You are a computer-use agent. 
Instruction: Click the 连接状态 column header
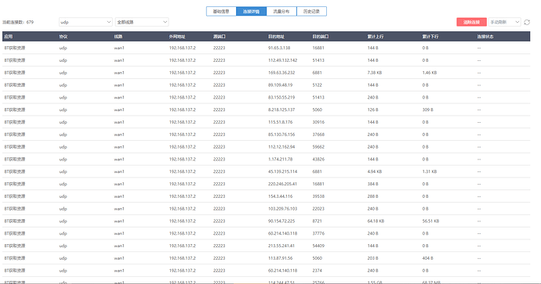[x=485, y=37]
